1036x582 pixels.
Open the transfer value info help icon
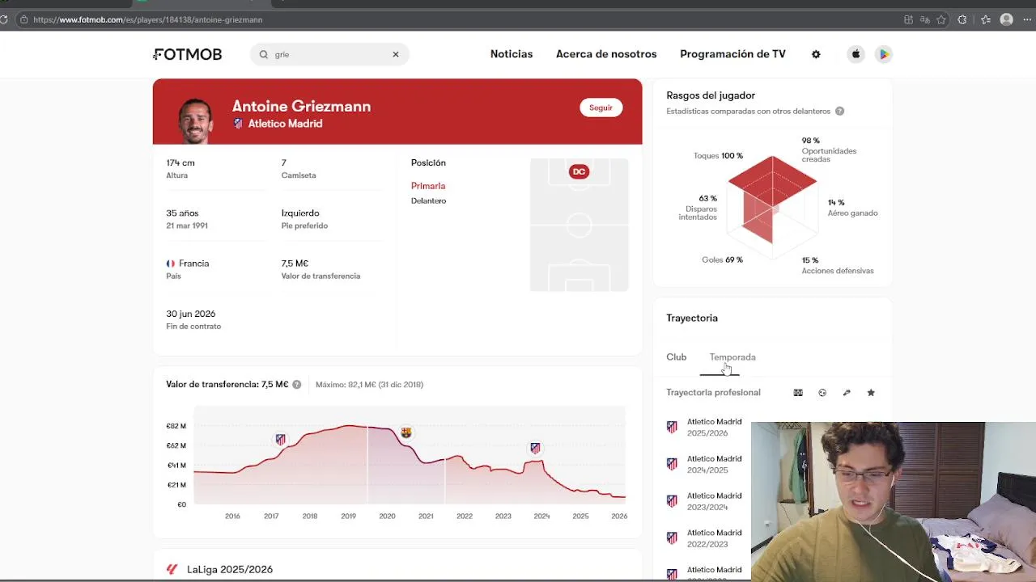tap(297, 385)
